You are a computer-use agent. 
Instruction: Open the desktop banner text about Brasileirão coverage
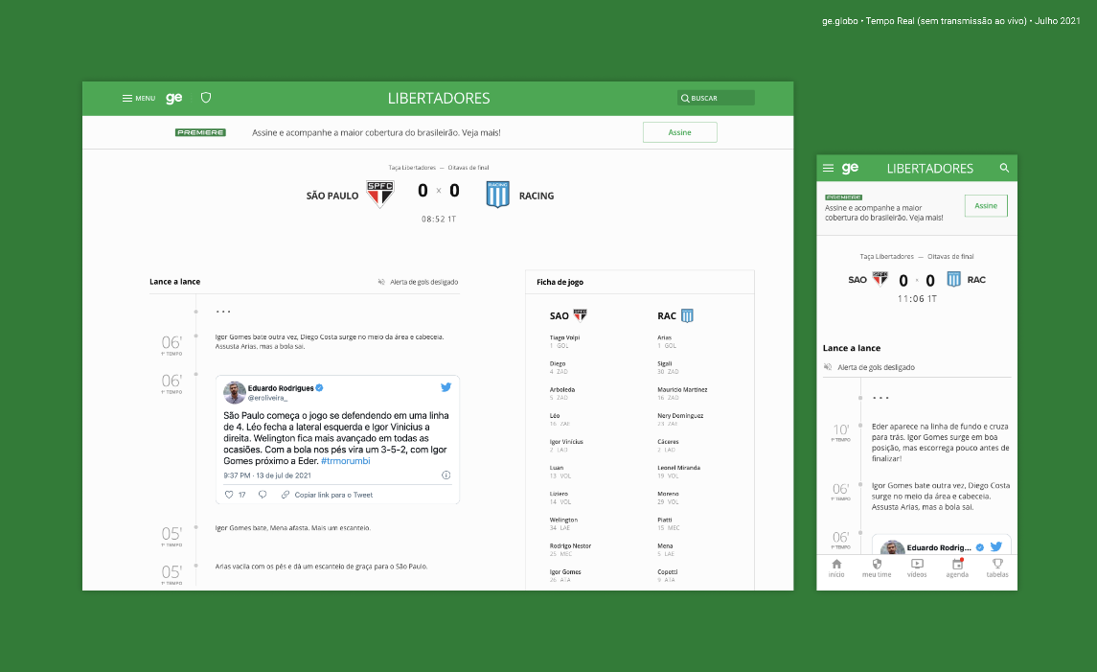(377, 132)
